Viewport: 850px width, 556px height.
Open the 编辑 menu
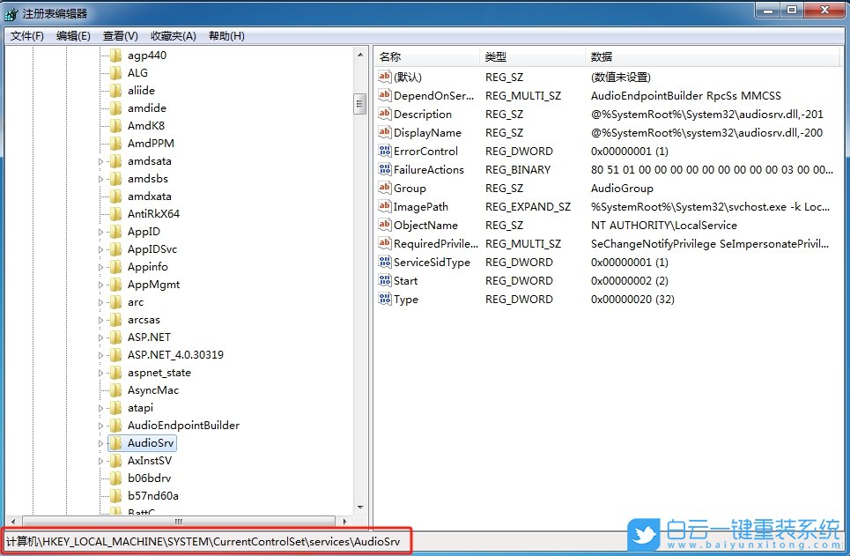tap(72, 35)
